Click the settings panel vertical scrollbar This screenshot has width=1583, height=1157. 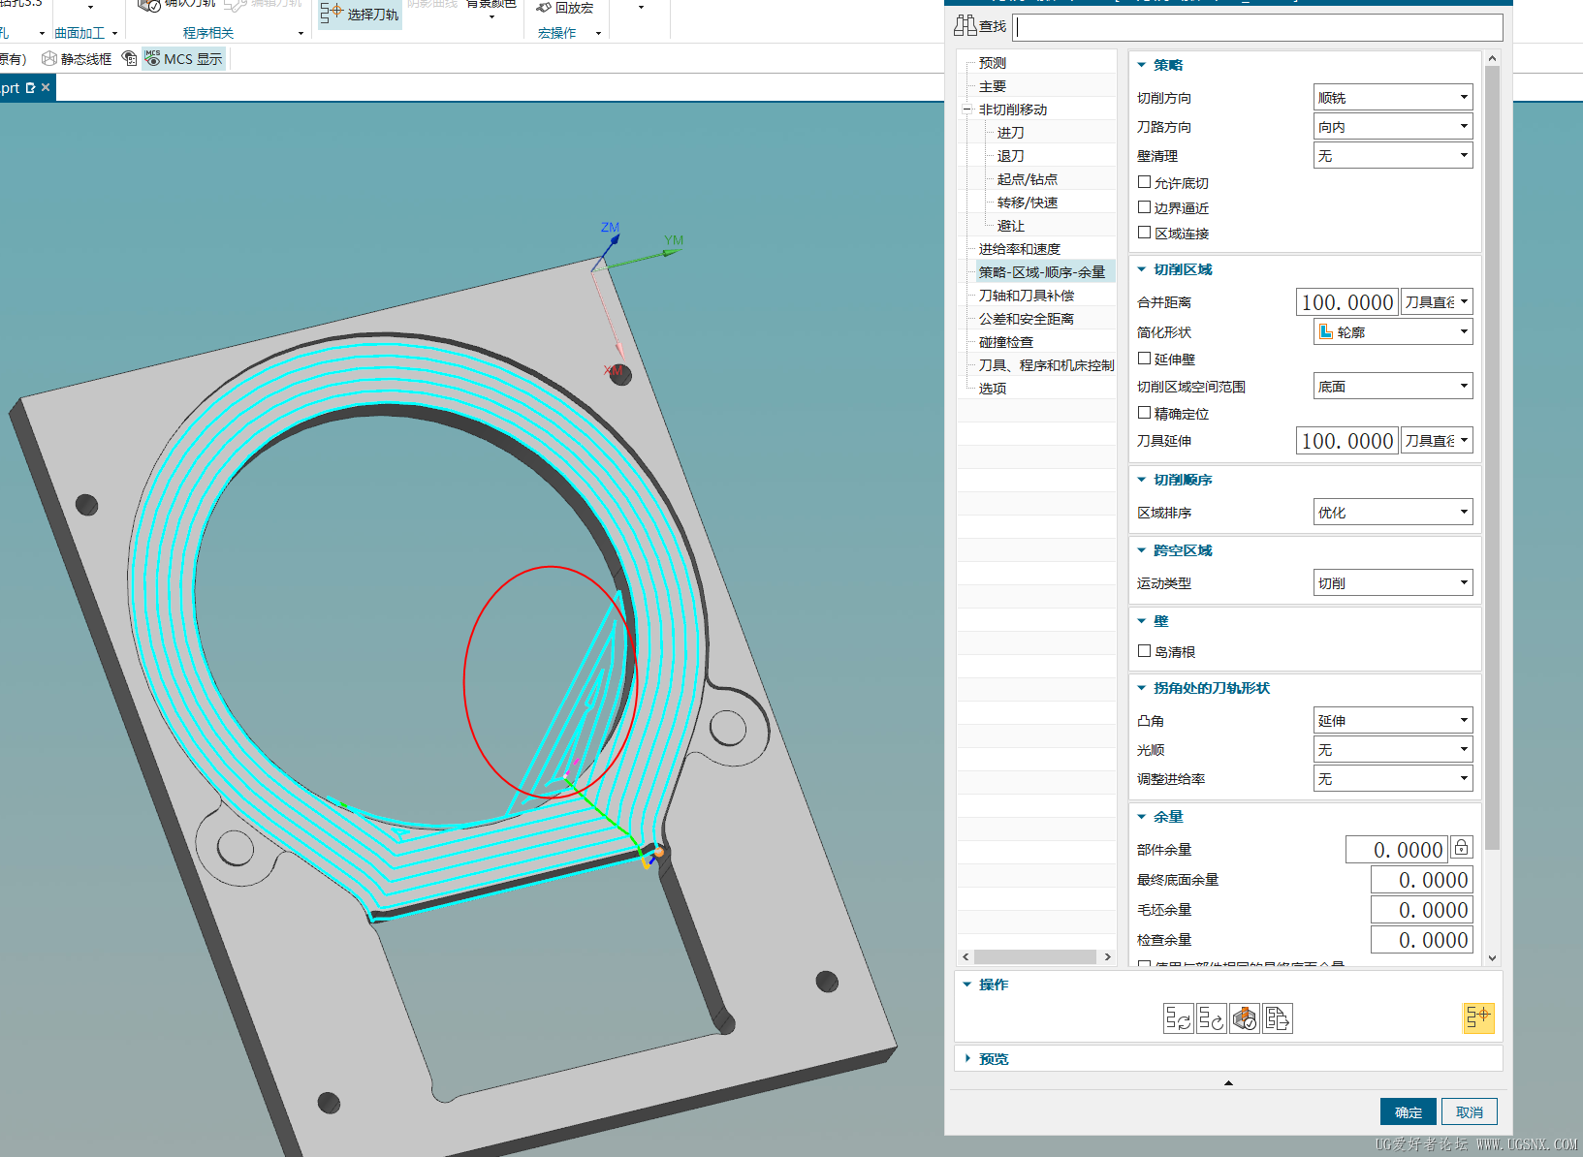click(x=1492, y=457)
